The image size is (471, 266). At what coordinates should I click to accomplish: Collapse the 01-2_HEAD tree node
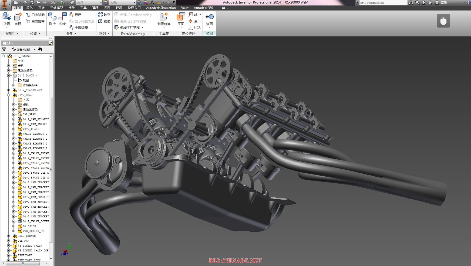pyautogui.click(x=9, y=95)
